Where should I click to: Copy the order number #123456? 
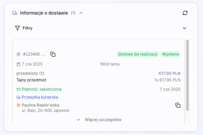pyautogui.click(x=53, y=54)
